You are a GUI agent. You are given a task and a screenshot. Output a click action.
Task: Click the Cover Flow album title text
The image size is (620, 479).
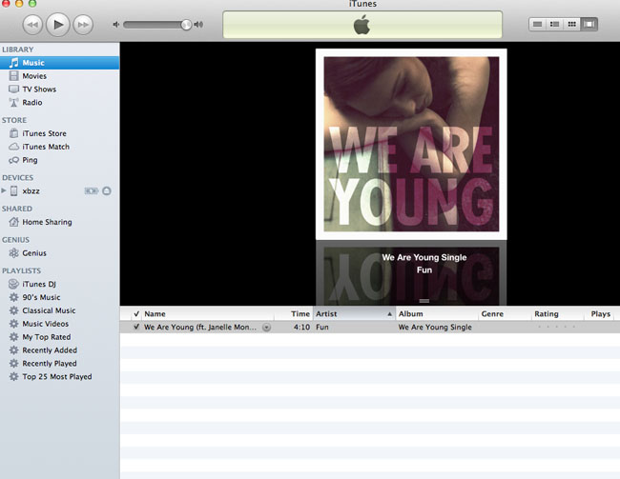click(x=424, y=257)
